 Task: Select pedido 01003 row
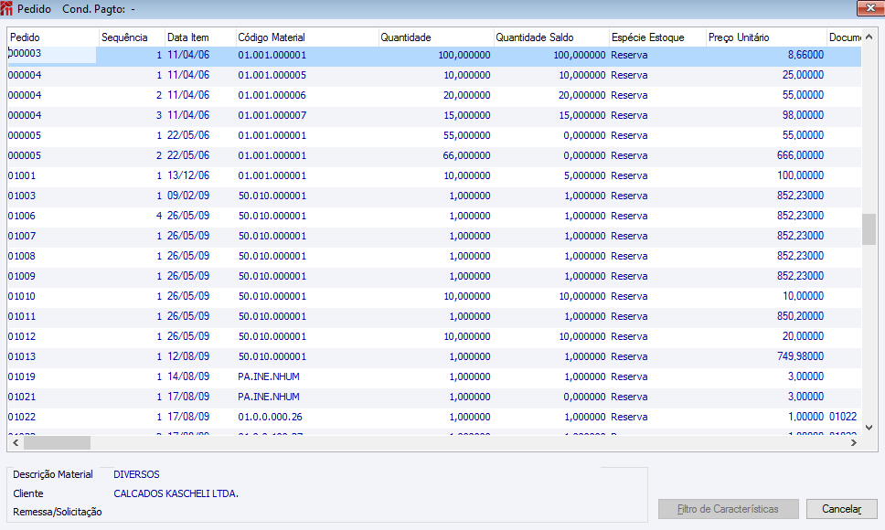[x=434, y=196]
